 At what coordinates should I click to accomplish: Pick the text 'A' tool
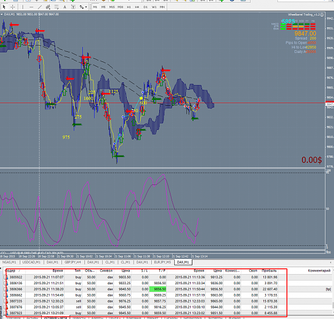(x=65, y=7)
